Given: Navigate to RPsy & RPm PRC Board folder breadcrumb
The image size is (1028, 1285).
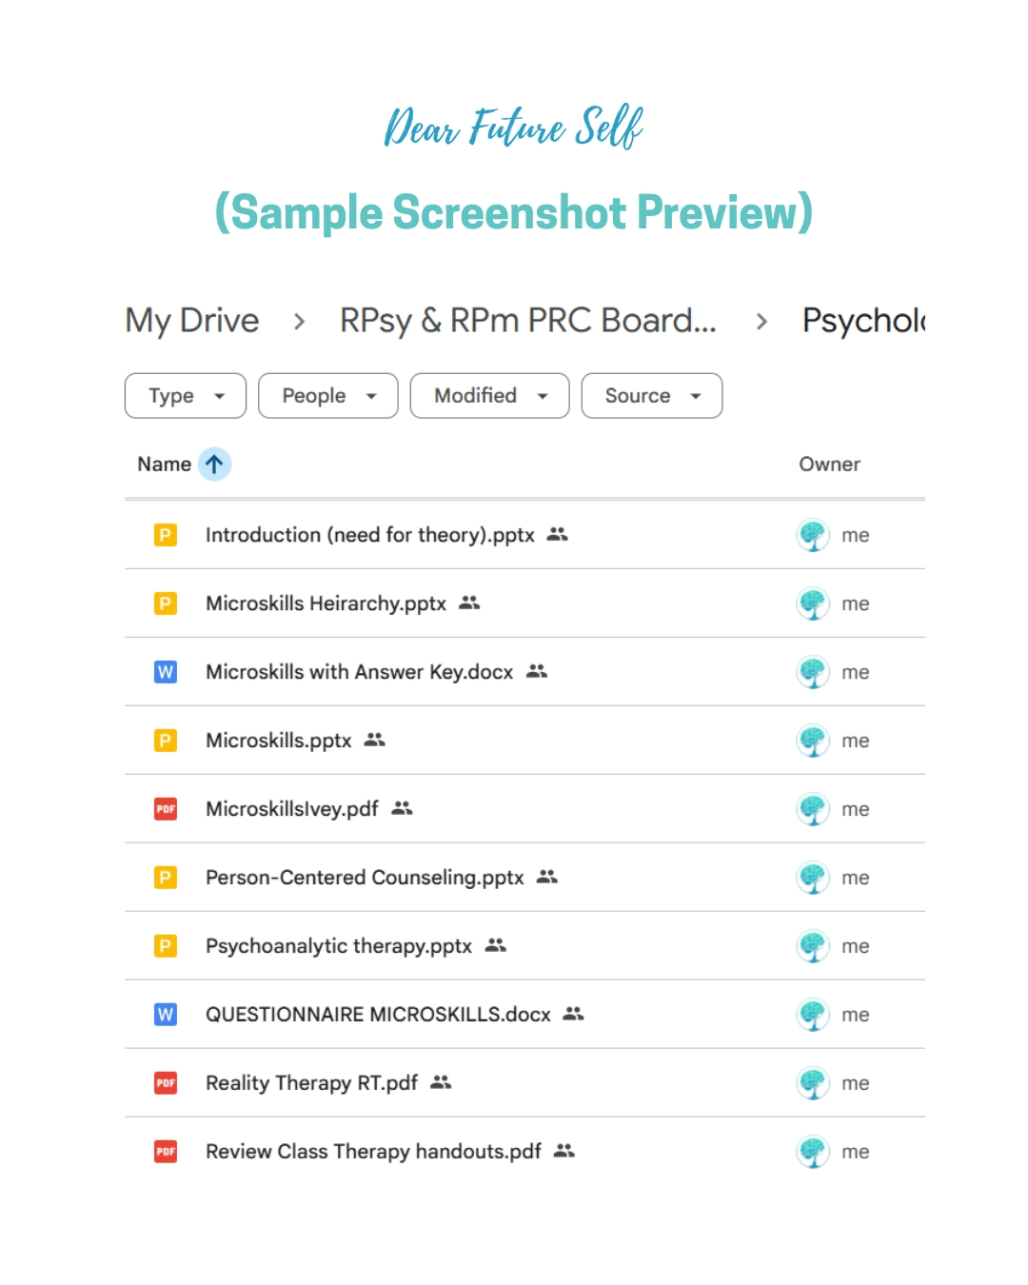Looking at the screenshot, I should (x=528, y=321).
